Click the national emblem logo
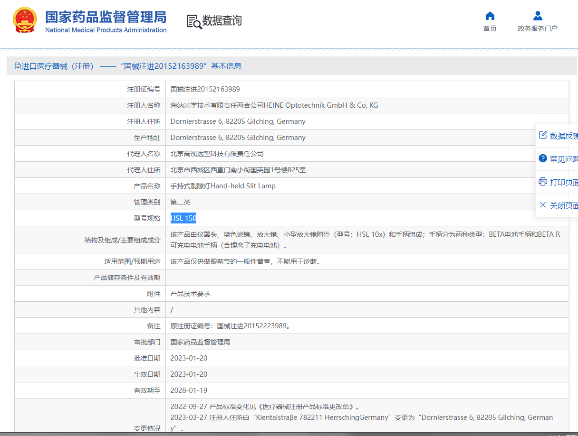Image resolution: width=578 pixels, height=436 pixels. tap(25, 19)
